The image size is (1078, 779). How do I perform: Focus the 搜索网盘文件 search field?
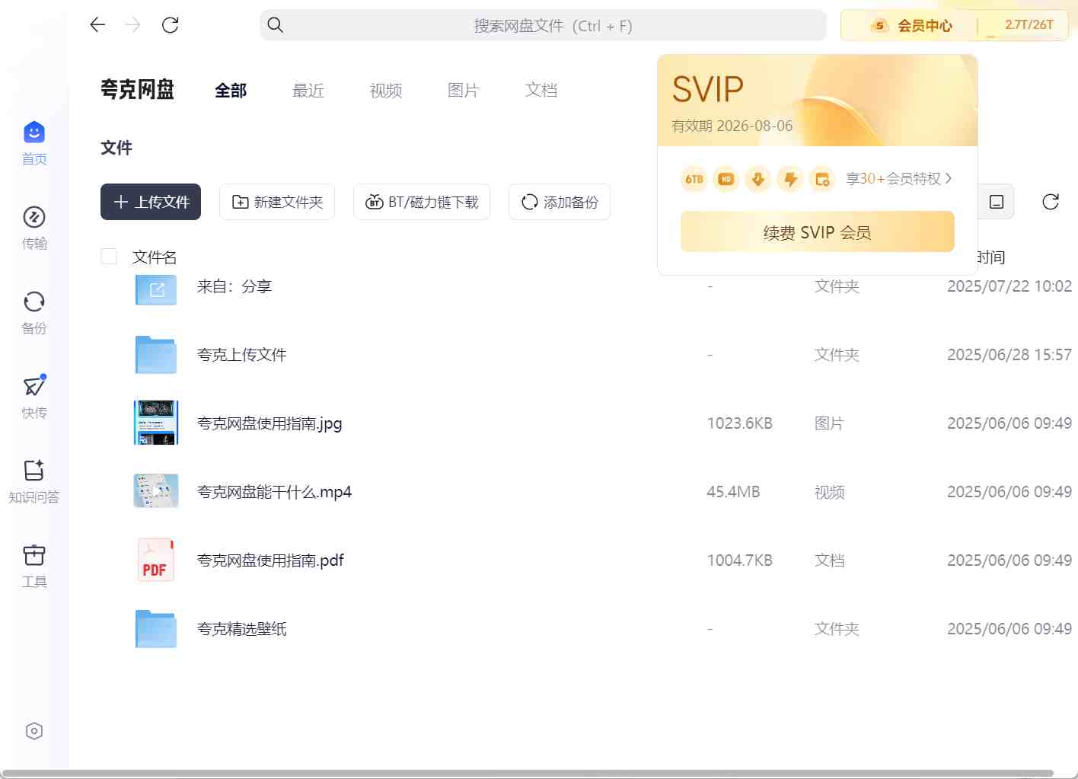[544, 25]
